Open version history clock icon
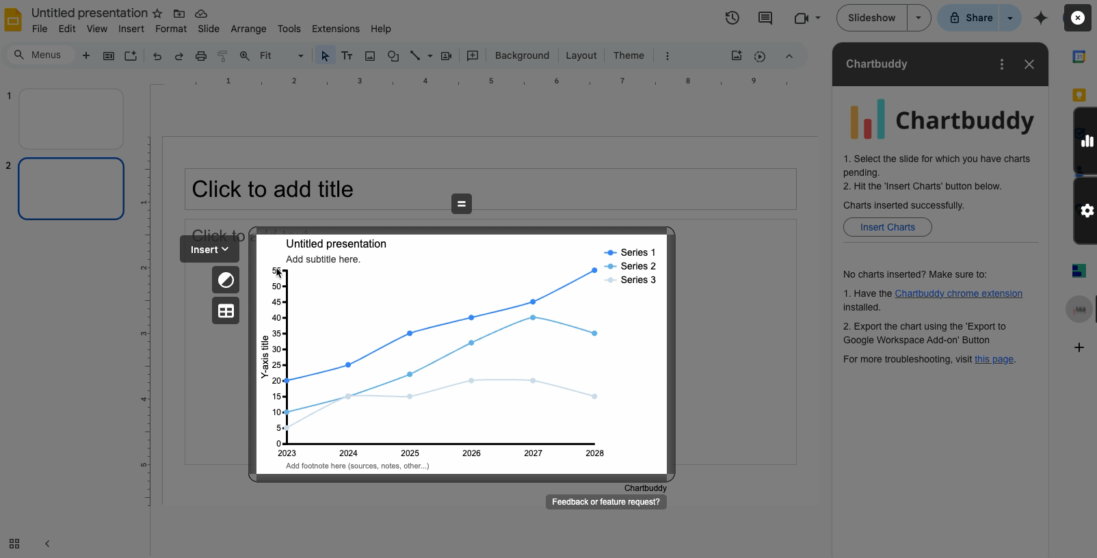The height and width of the screenshot is (558, 1097). click(732, 18)
